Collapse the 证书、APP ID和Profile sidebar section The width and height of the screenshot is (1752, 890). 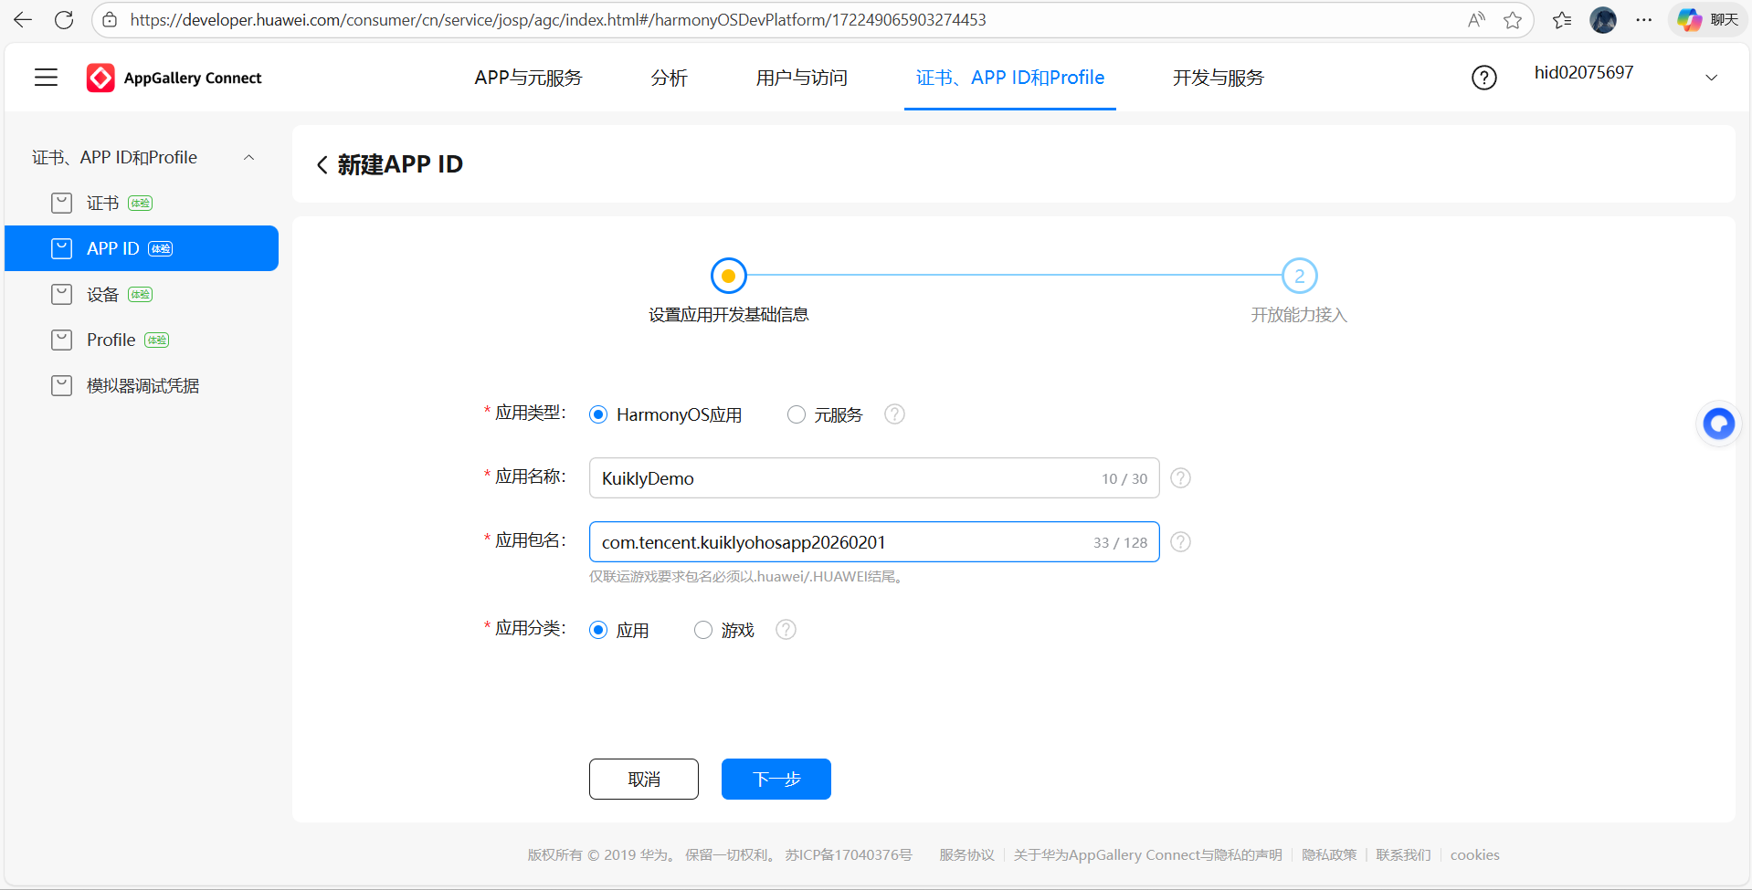249,156
